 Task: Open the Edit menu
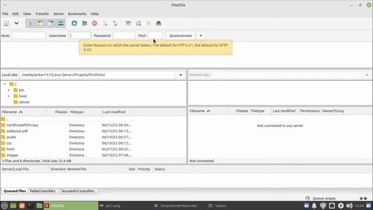pos(16,14)
